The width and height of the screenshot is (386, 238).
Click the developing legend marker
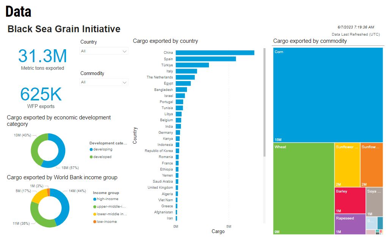pos(91,149)
